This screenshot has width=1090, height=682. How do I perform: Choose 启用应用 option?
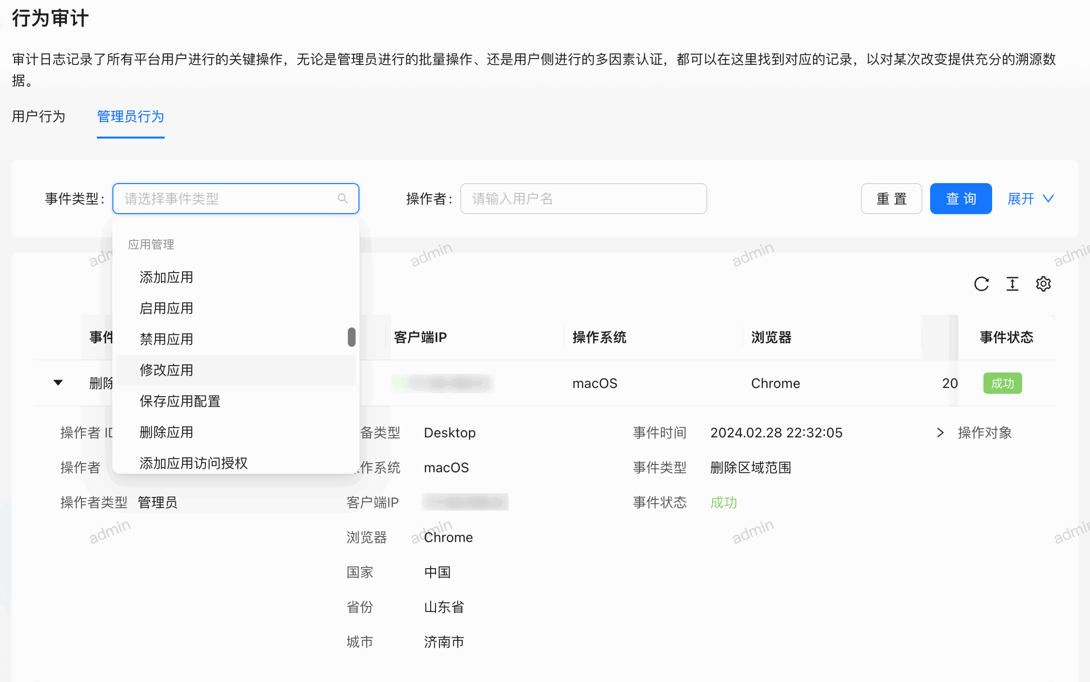tap(236, 308)
